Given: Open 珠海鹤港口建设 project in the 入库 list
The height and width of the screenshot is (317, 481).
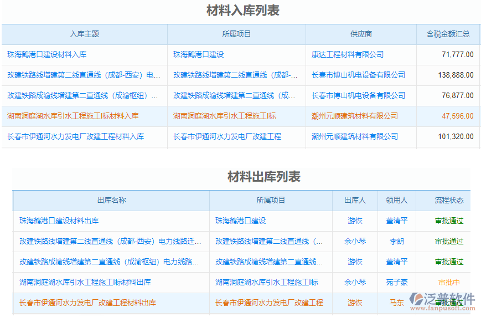Looking at the screenshot, I should (199, 55).
